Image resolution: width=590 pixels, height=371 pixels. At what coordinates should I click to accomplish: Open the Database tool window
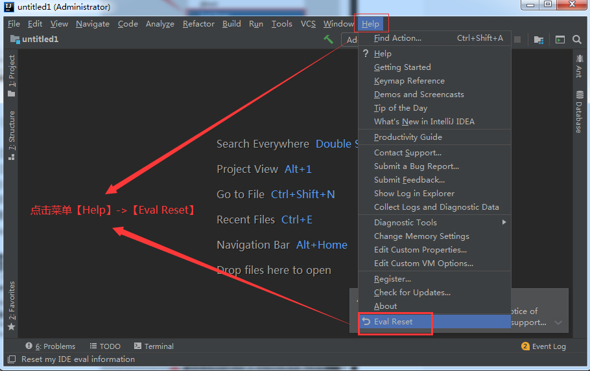[579, 111]
